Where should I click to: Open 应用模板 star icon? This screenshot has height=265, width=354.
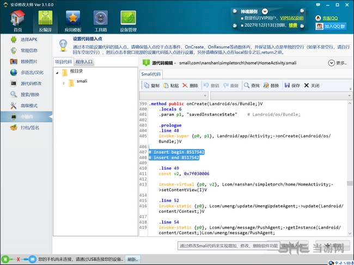pos(72,21)
